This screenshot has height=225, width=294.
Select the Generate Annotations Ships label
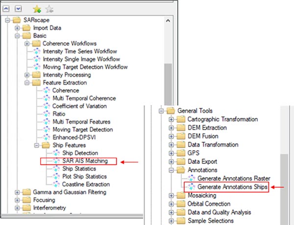click(232, 187)
